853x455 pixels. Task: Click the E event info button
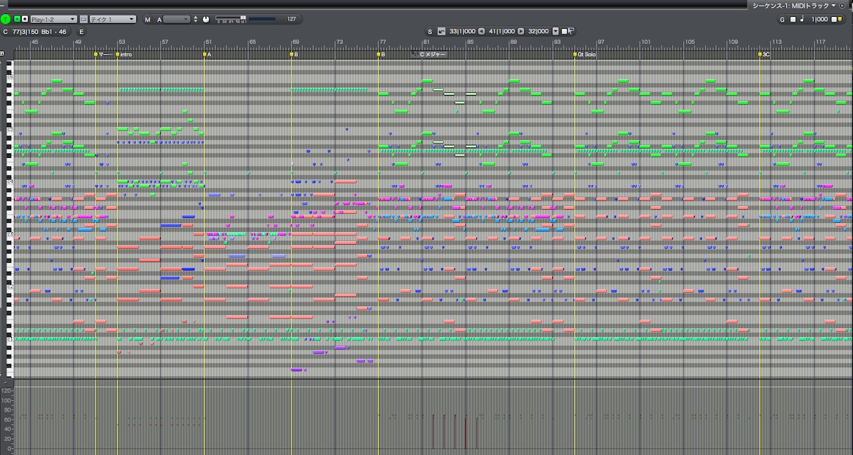(81, 31)
